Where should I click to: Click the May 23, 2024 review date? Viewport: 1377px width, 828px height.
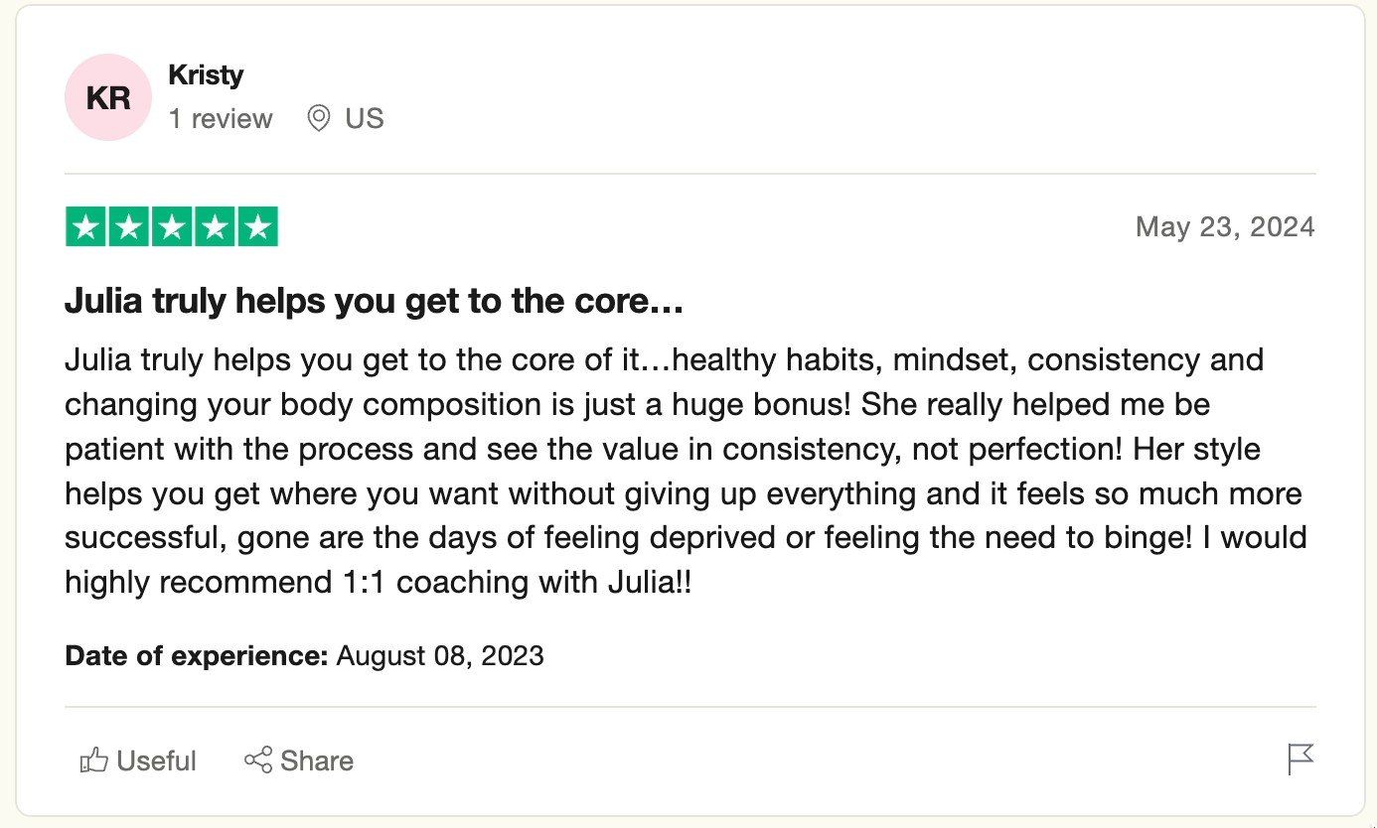tap(1225, 227)
